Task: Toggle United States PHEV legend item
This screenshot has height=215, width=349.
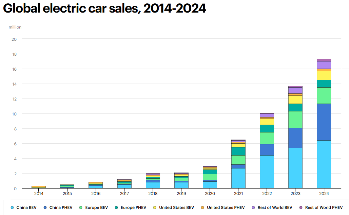Action: point(225,207)
